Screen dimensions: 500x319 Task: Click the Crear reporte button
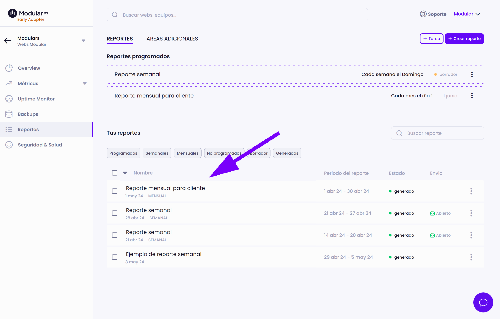(464, 39)
